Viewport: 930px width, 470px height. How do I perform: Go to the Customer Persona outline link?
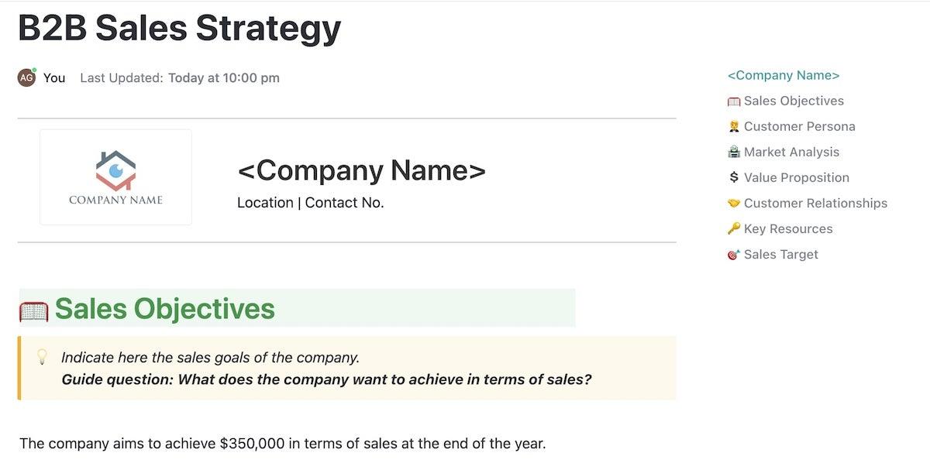[x=799, y=127]
